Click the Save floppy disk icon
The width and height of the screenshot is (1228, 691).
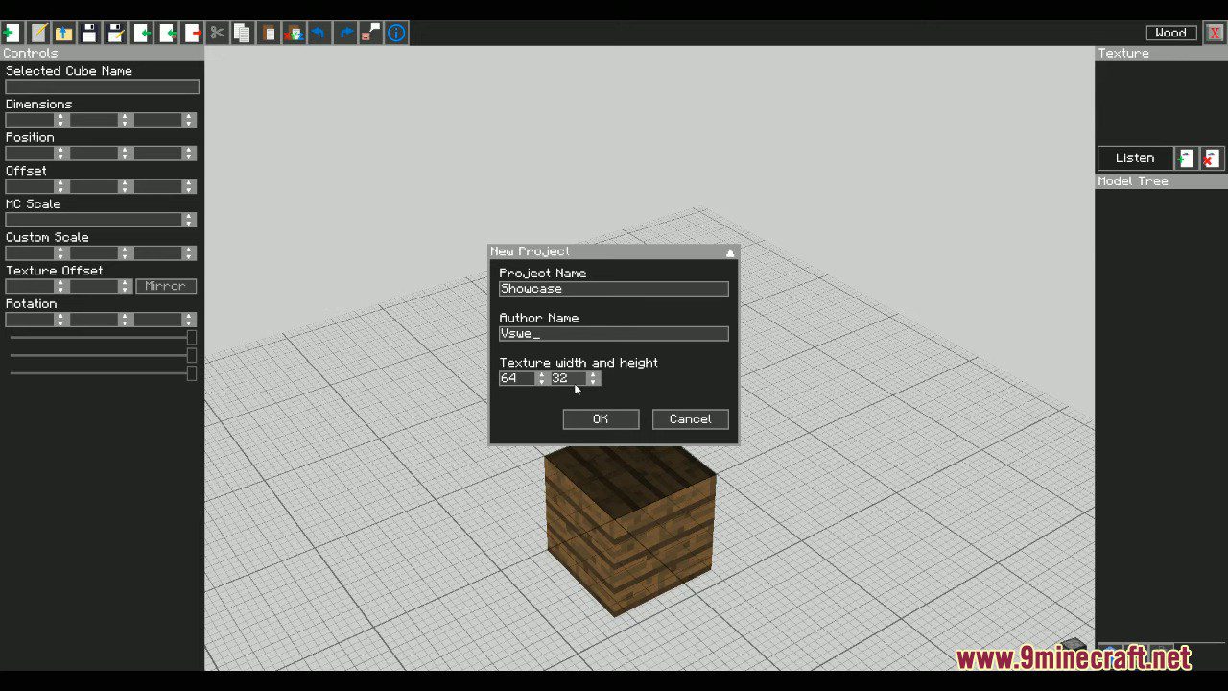[89, 34]
